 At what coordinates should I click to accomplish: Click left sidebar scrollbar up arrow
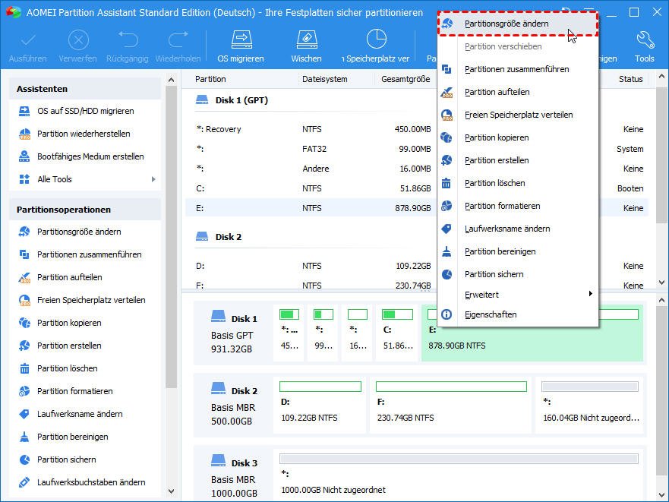171,80
